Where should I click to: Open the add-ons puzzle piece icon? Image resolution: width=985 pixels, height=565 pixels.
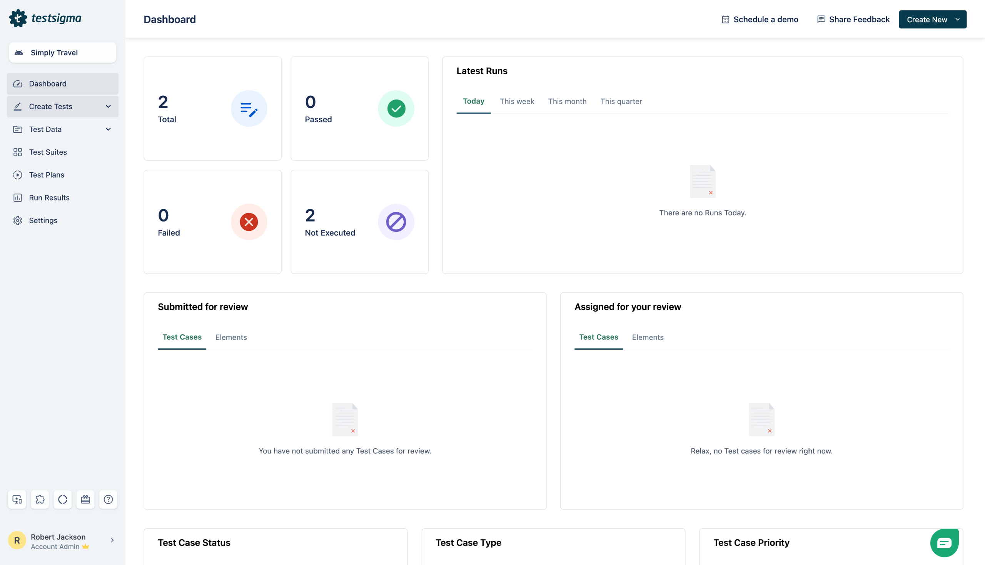point(40,499)
